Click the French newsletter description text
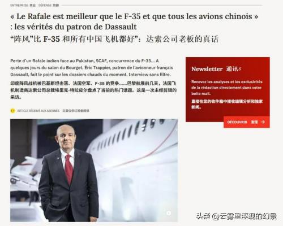The image size is (283, 226). click(x=227, y=88)
